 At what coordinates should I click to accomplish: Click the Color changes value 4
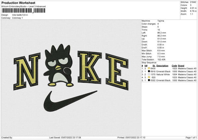pyautogui.click(x=158, y=24)
